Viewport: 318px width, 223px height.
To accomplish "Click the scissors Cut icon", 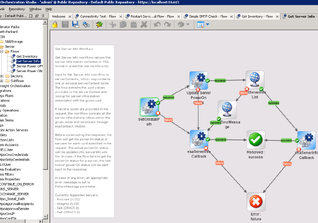I will click(x=113, y=24).
